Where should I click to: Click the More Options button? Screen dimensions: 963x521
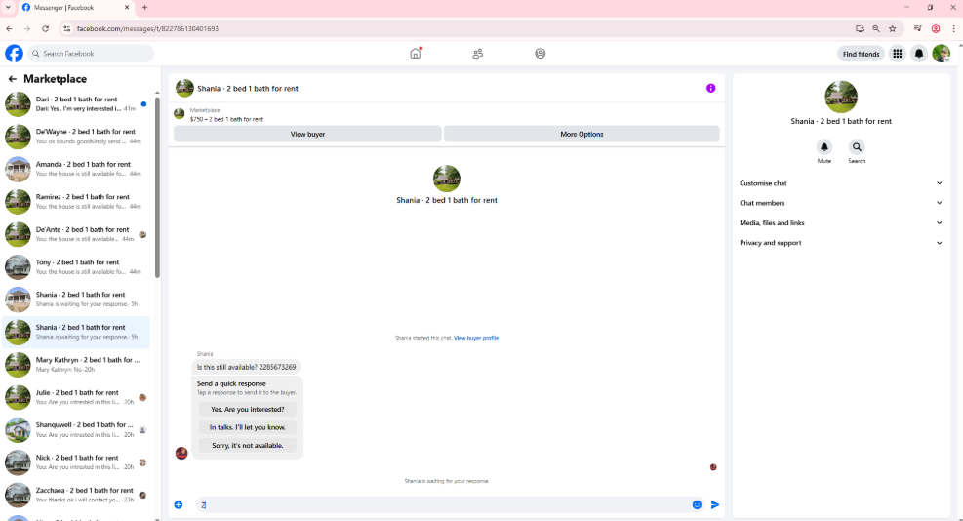point(582,134)
